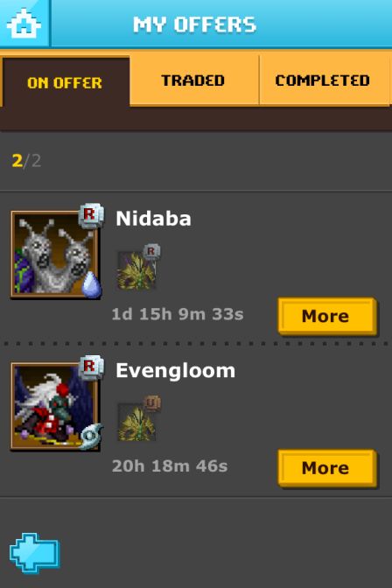Click the Evengloom offer name

(176, 371)
